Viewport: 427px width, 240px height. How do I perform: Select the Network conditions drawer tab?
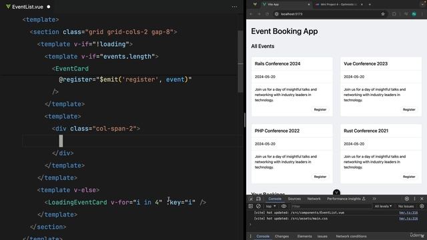coord(351,236)
